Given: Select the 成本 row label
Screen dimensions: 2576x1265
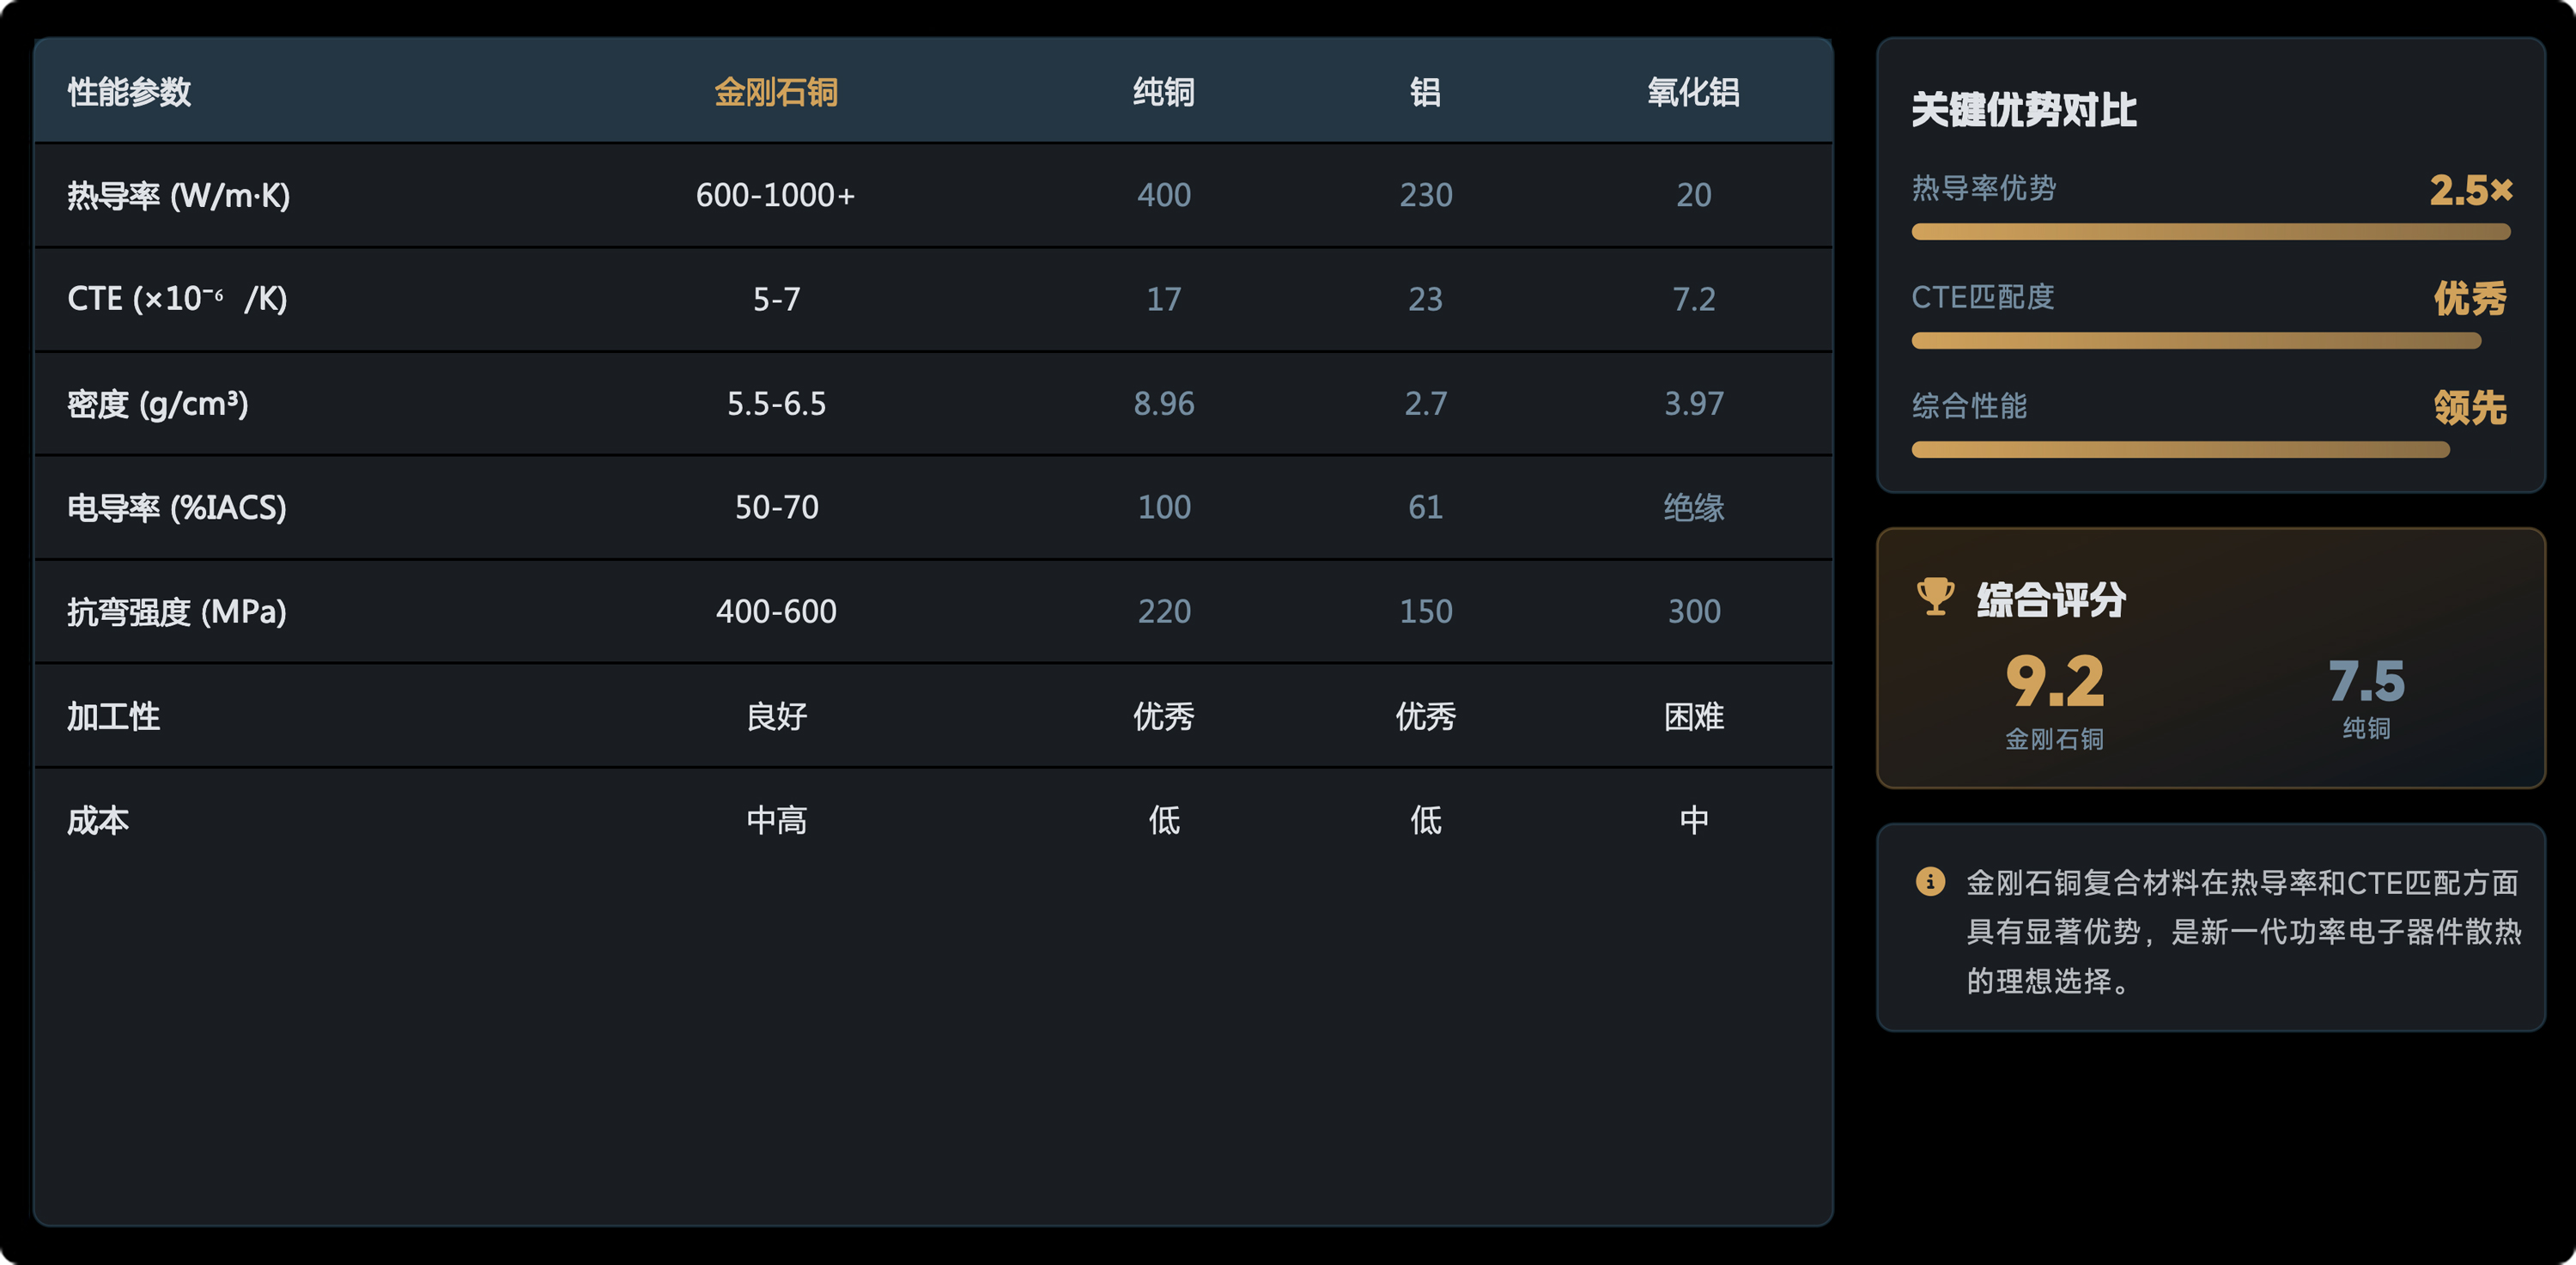Looking at the screenshot, I should (98, 821).
